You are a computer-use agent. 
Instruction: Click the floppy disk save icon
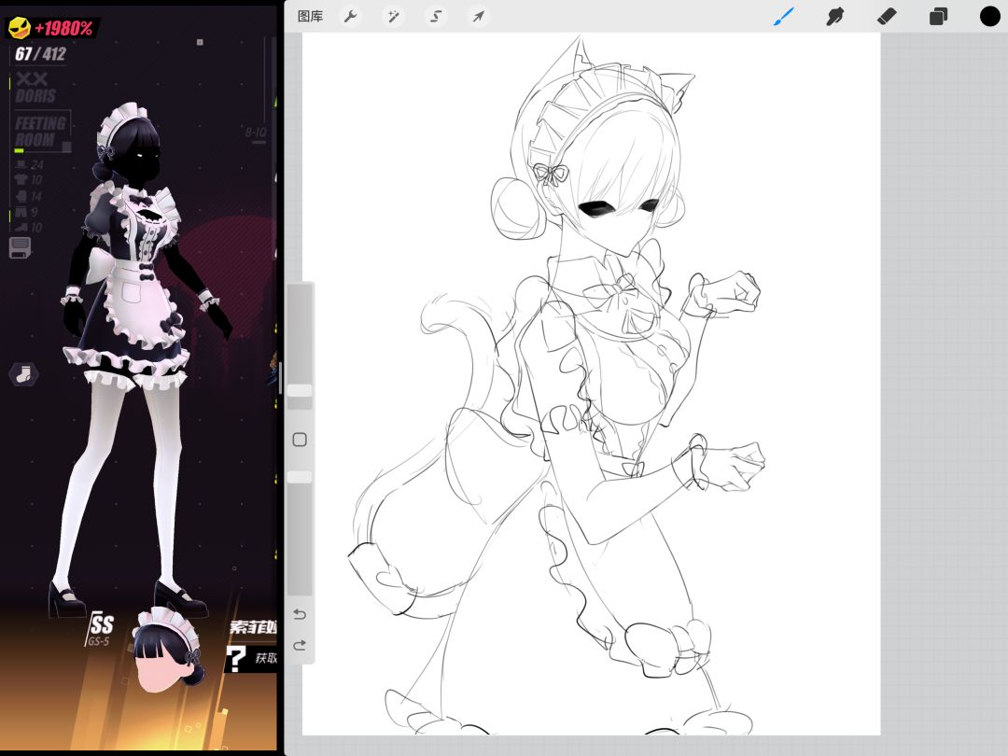(20, 247)
